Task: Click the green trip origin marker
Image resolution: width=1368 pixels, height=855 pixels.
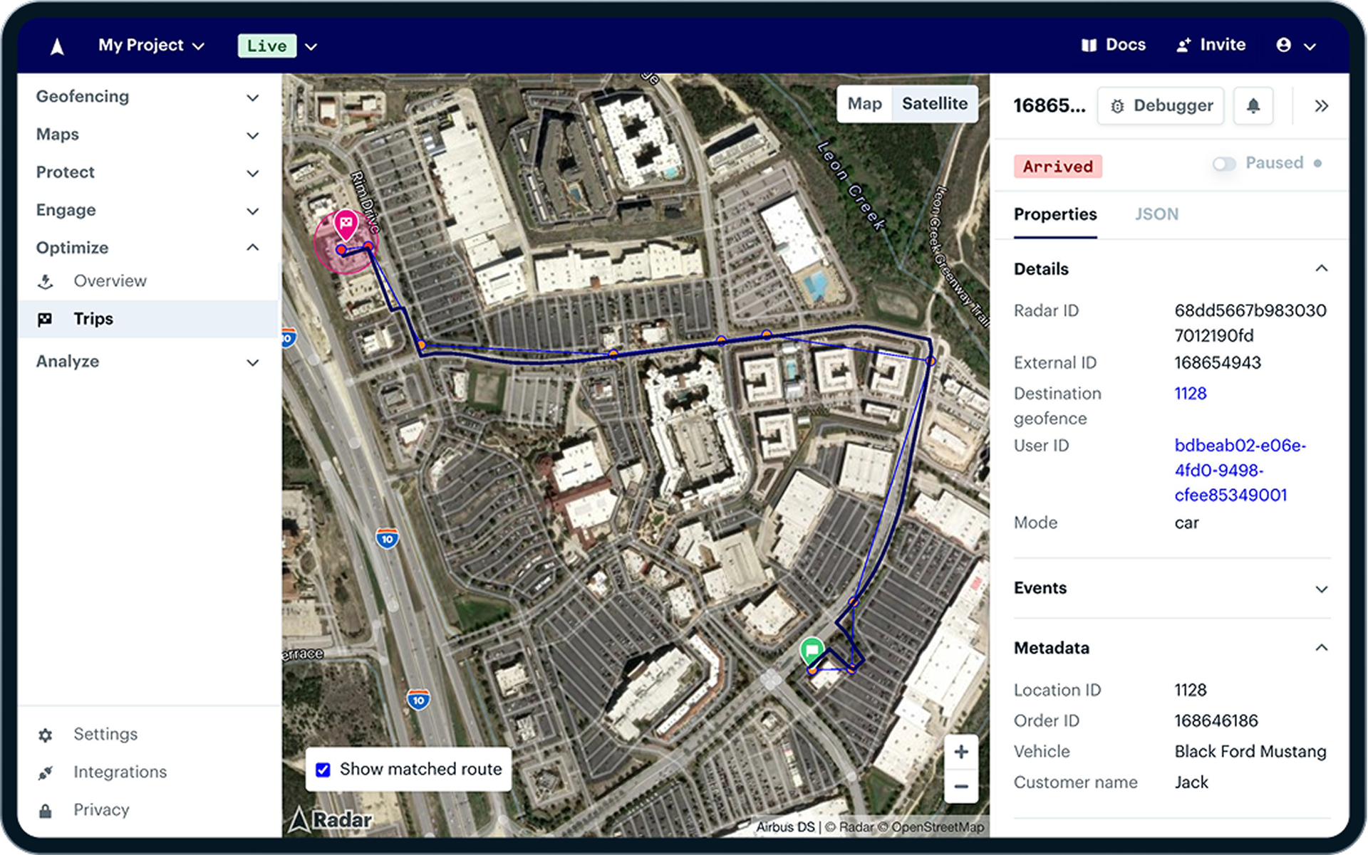Action: coord(811,650)
